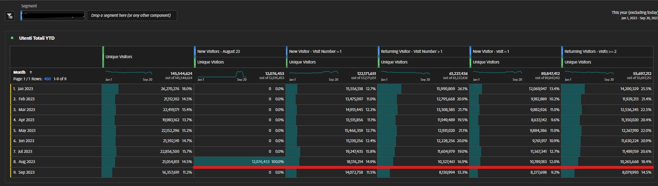The height and width of the screenshot is (186, 658).
Task: Click the Aug 2023 cell 12,076,453 100.0%
Action: tap(240, 162)
